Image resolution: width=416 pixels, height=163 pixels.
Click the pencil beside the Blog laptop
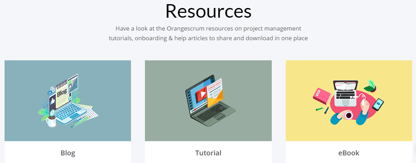(x=80, y=122)
